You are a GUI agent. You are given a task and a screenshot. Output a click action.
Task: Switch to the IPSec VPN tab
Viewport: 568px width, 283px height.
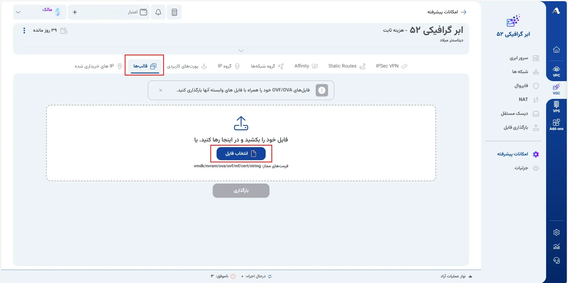pyautogui.click(x=391, y=66)
